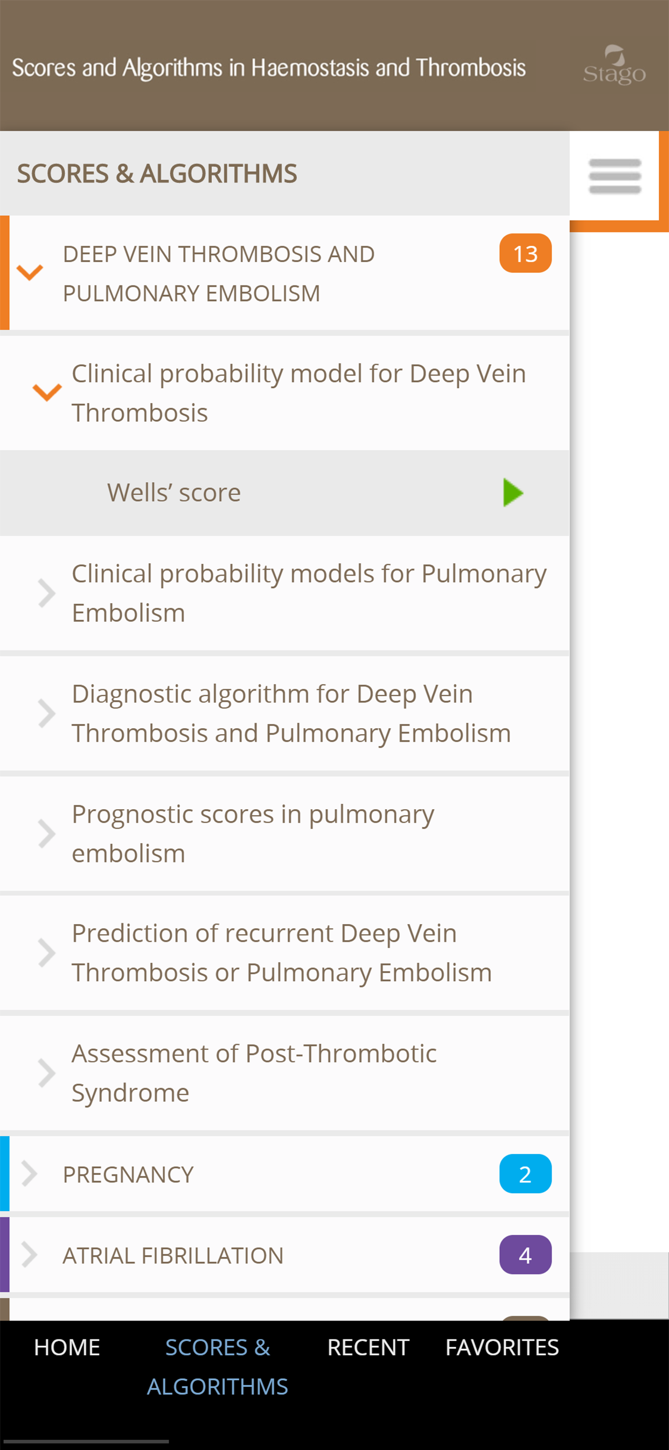The height and width of the screenshot is (1450, 669).
Task: Go to the Home tab
Action: [x=67, y=1348]
